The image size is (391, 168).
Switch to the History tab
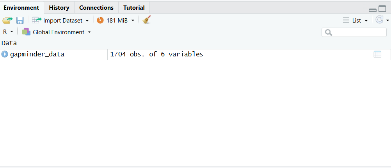coord(59,7)
